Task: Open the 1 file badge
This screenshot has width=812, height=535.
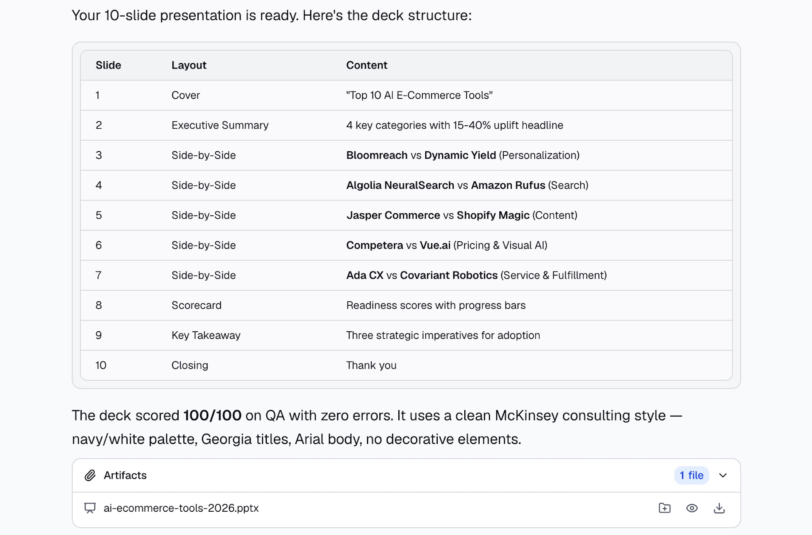Action: coord(691,475)
